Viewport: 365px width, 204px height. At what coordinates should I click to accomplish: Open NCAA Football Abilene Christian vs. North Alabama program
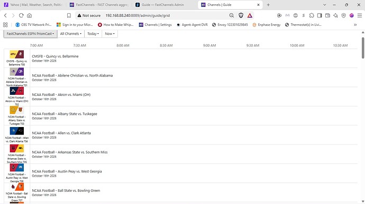(x=194, y=77)
